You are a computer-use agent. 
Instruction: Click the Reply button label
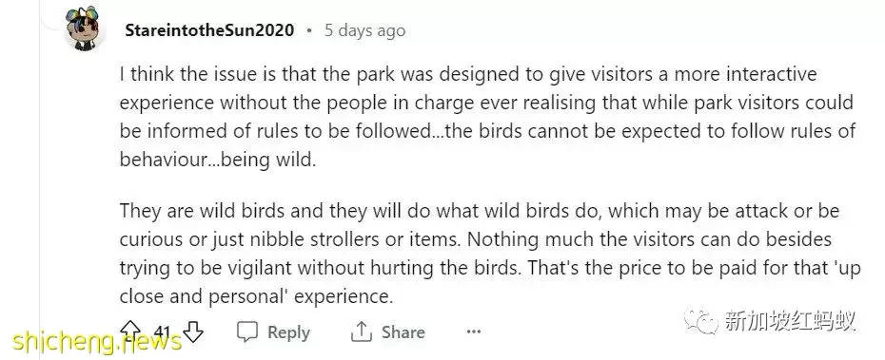point(288,332)
